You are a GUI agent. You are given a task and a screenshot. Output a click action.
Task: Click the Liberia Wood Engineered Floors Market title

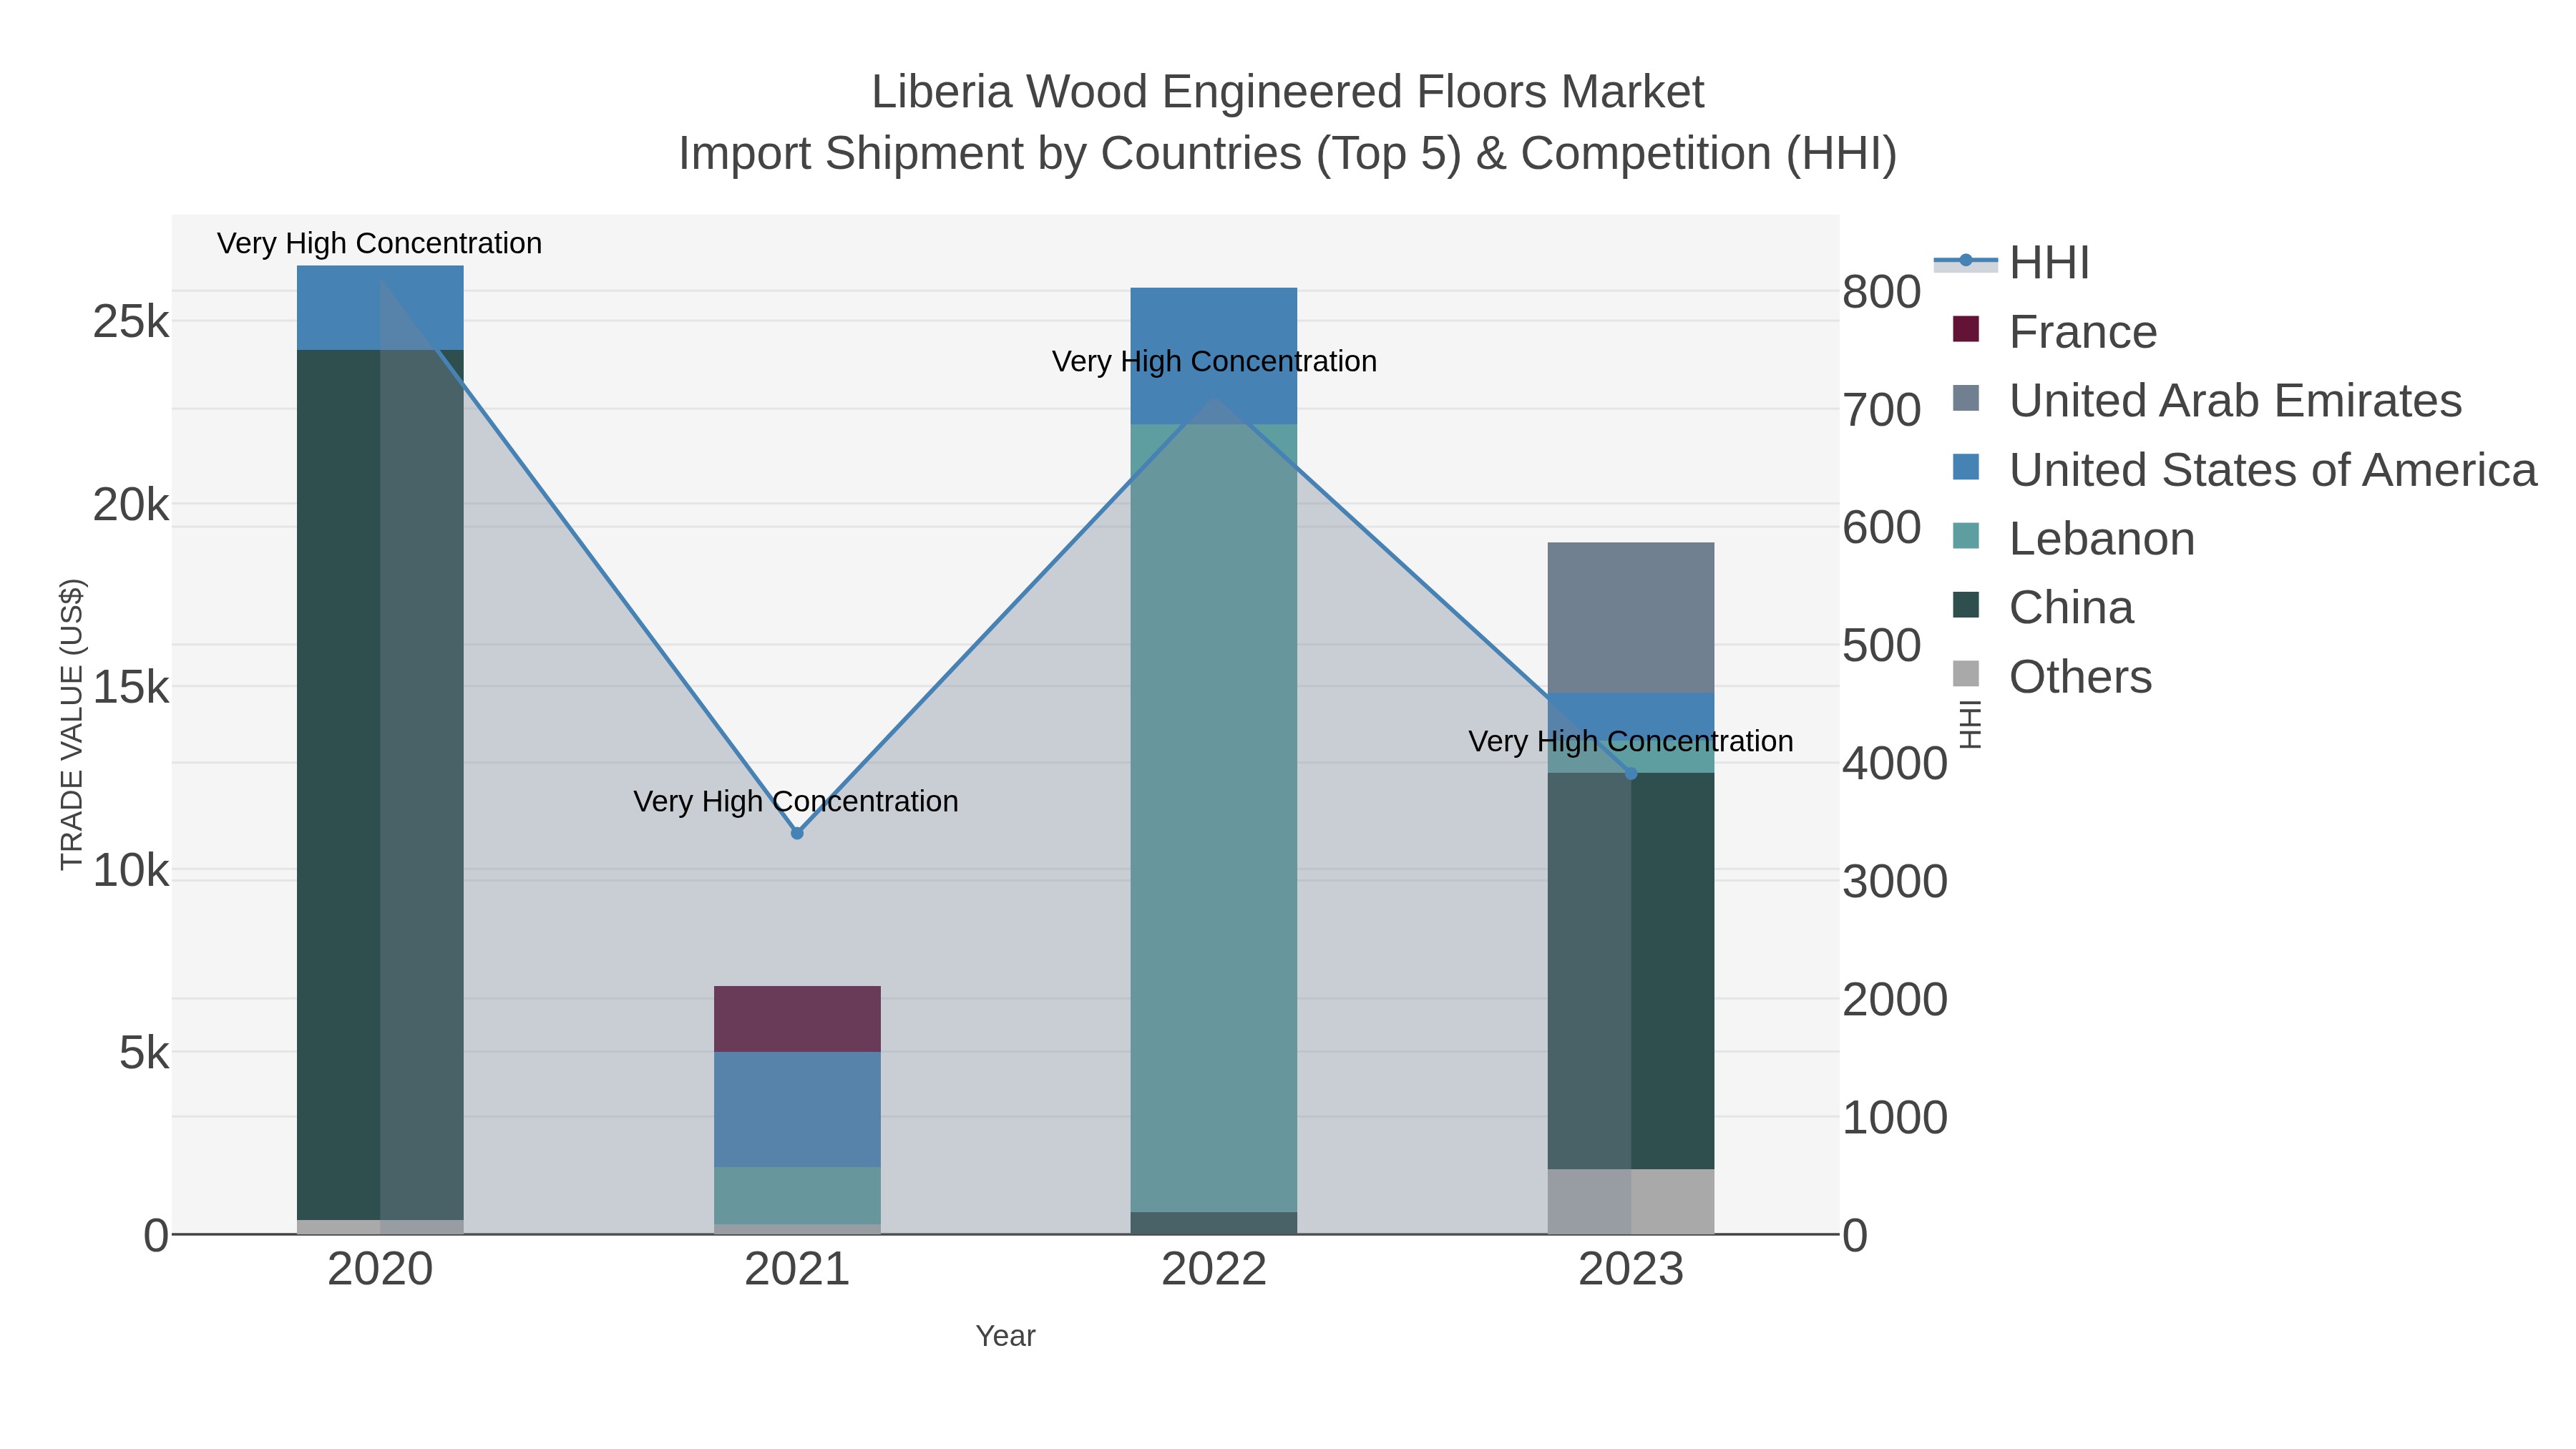(x=1287, y=92)
